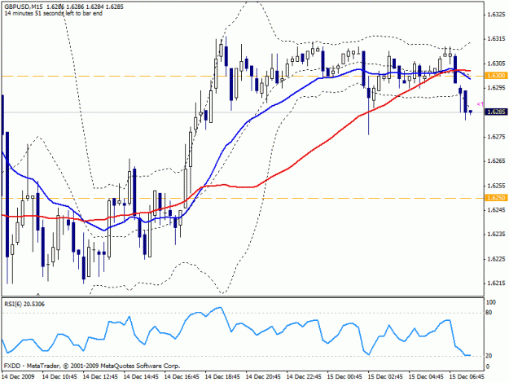The image size is (509, 382).
Task: Click the 1.6215 price axis value
Action: point(497,283)
